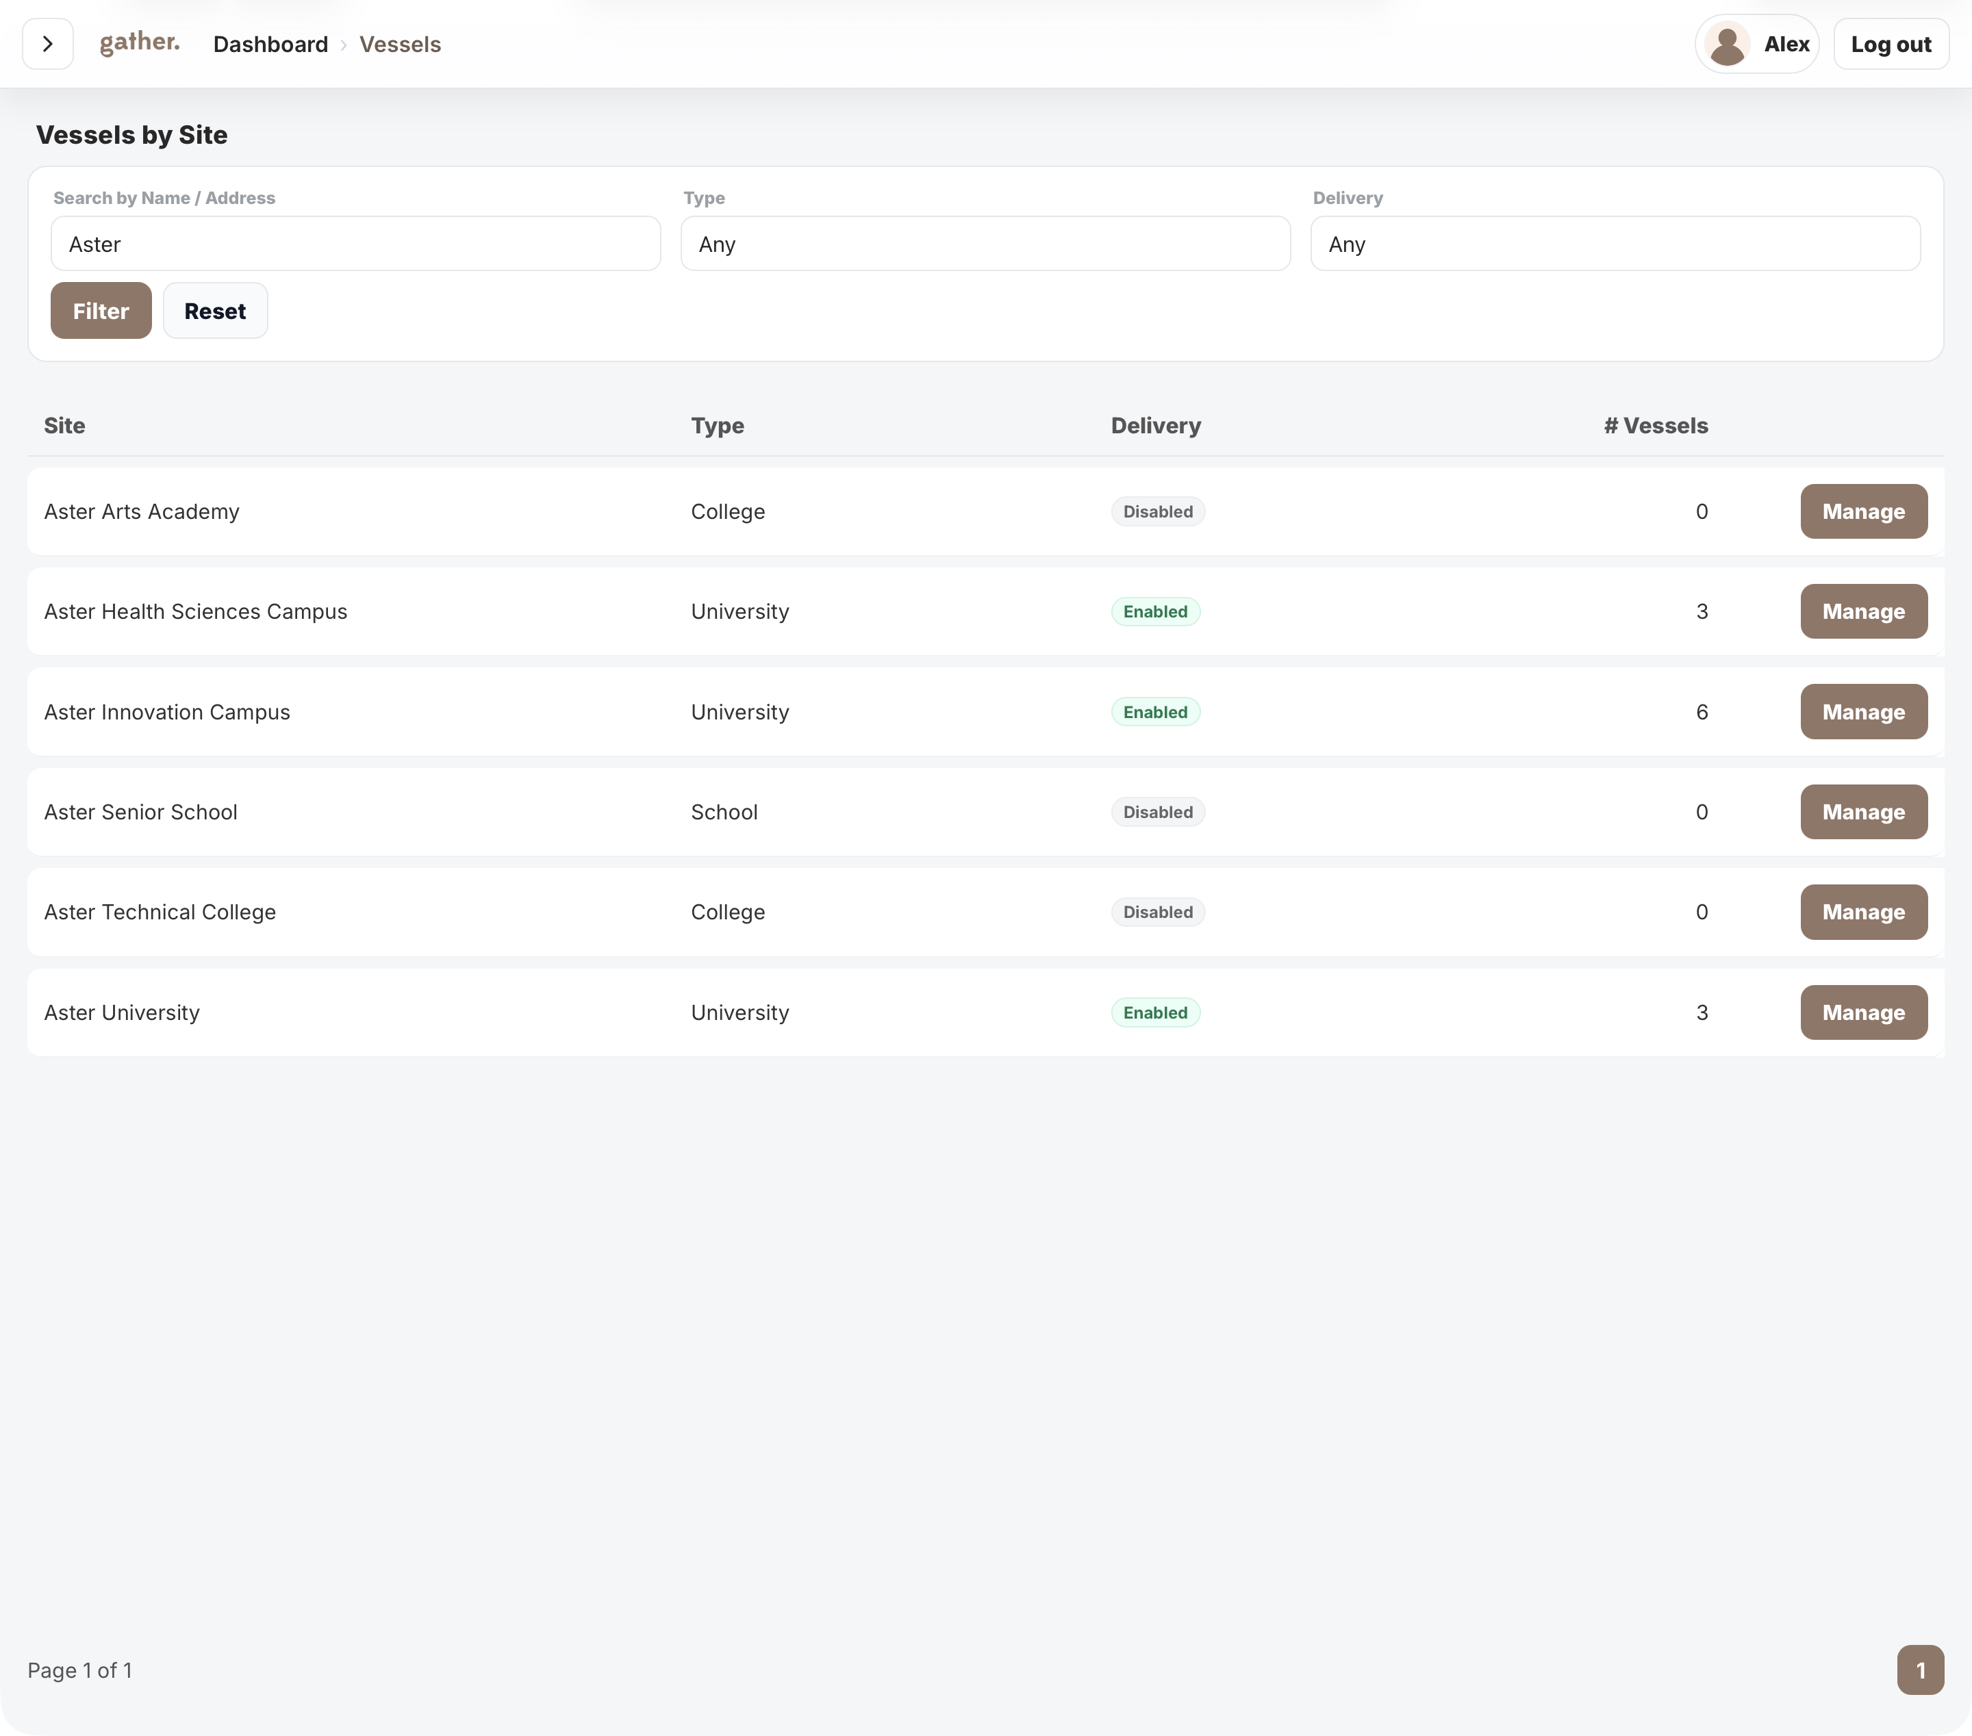
Task: Go to page 1 in pagination
Action: [1920, 1670]
